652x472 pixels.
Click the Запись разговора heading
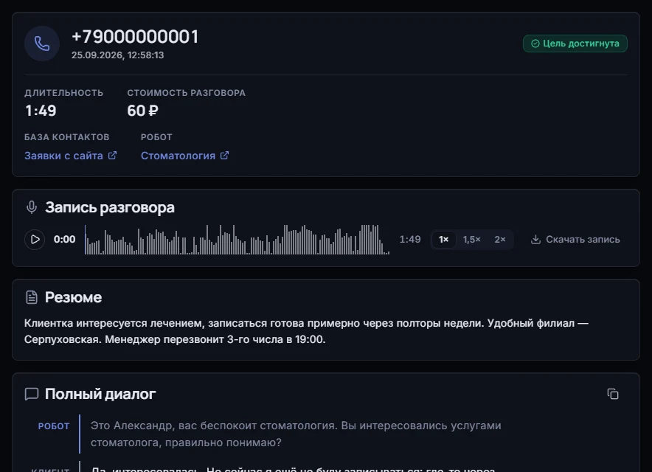pos(110,207)
